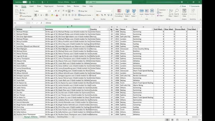Open the Font Color dropdown arrow

pos(59,15)
